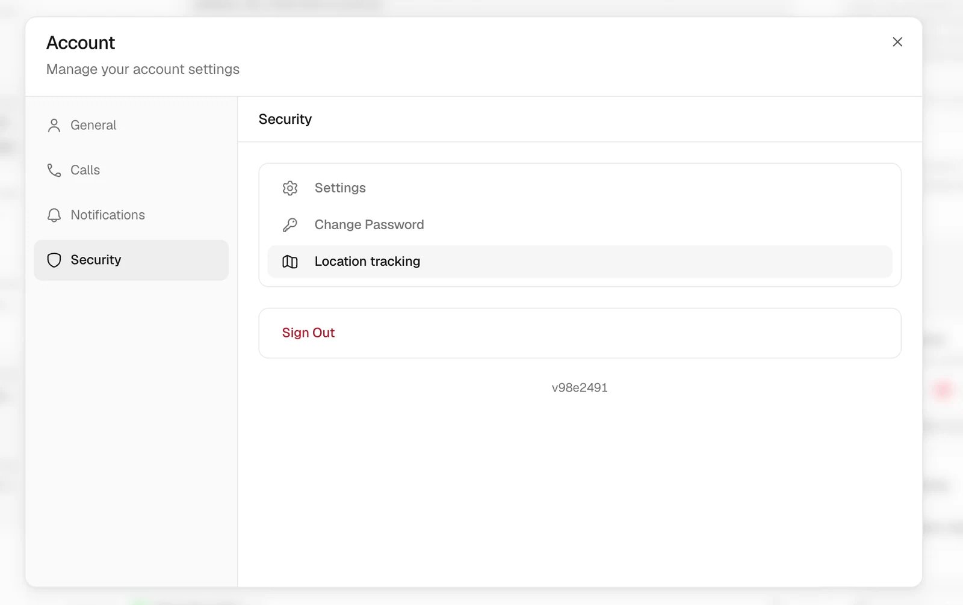The image size is (963, 605).
Task: Click the phone icon beside Calls
Action: pos(54,170)
